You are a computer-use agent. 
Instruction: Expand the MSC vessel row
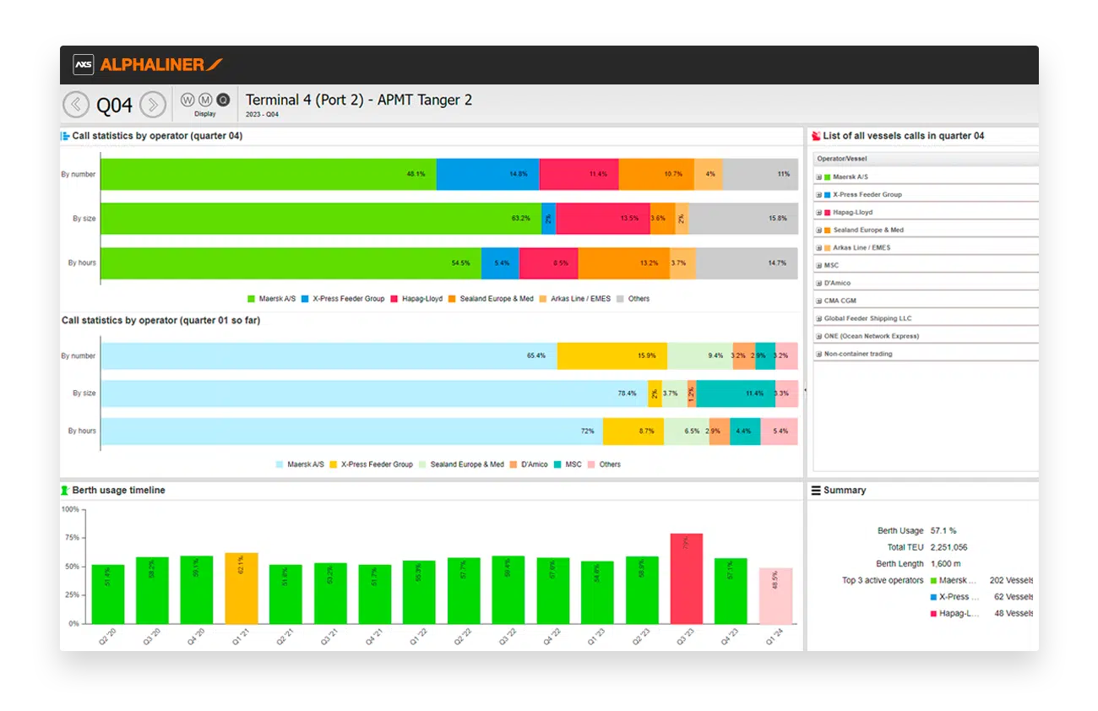coord(818,266)
